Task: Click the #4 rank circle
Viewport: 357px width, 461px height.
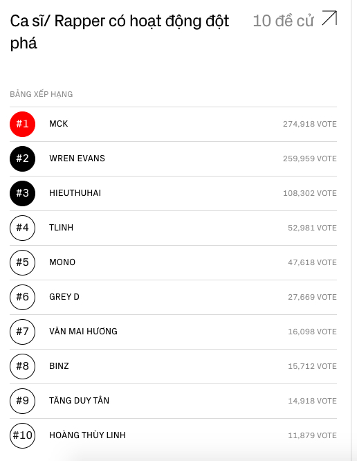Action: point(22,228)
